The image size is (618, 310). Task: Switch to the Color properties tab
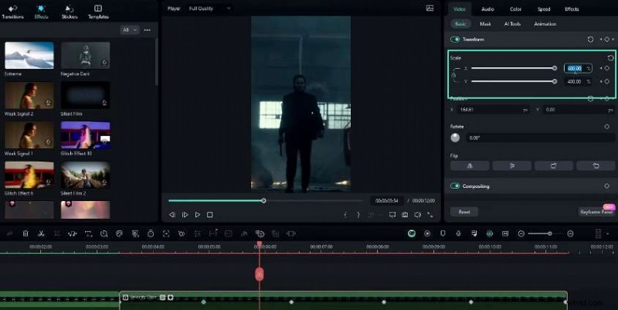tap(515, 9)
